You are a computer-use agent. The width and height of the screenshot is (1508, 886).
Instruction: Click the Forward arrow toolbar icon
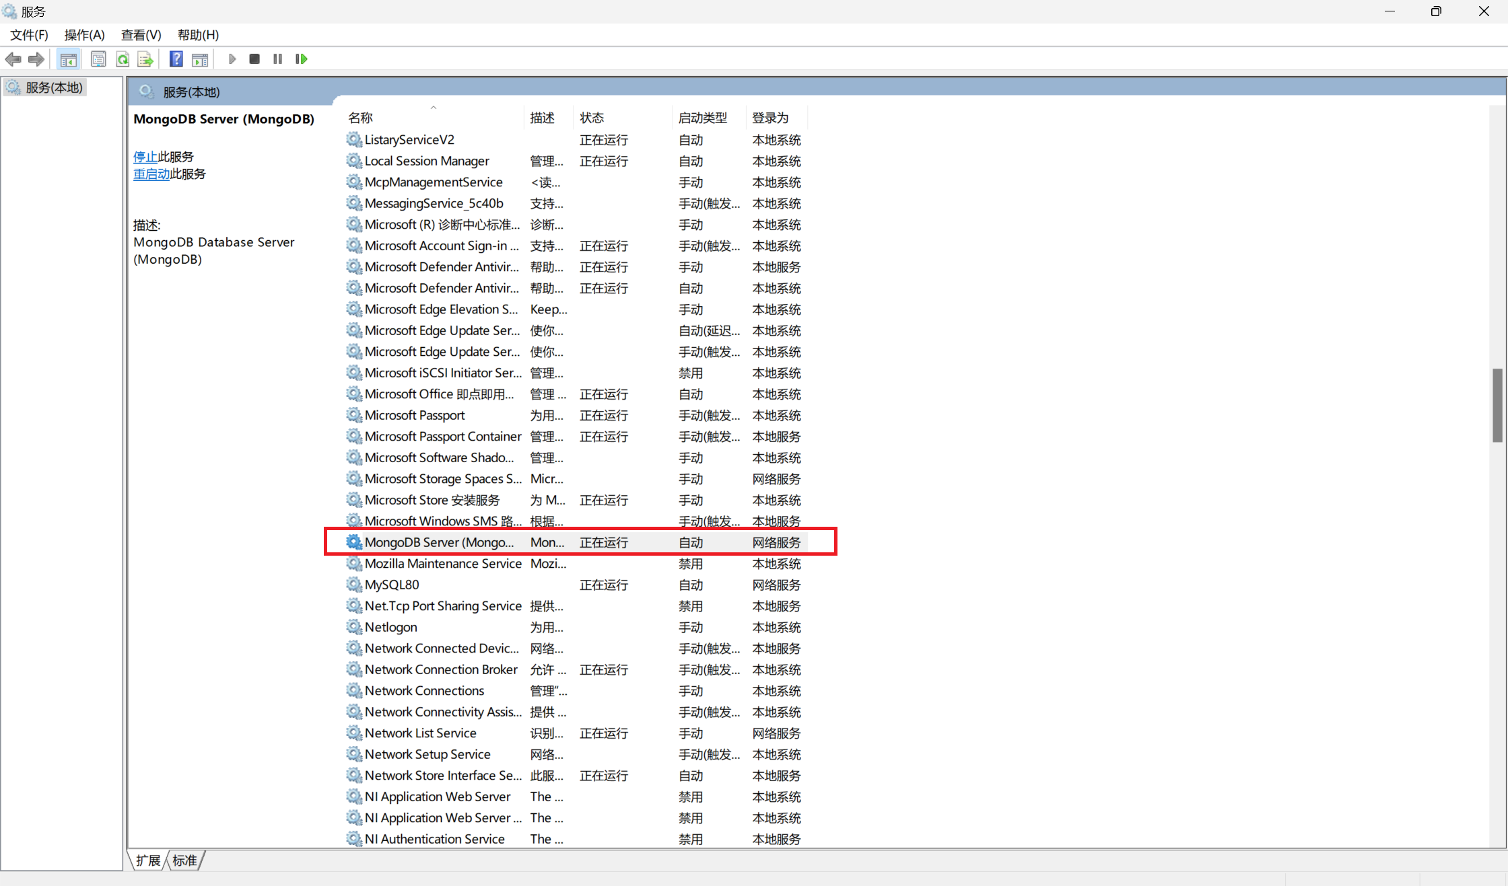tap(36, 59)
